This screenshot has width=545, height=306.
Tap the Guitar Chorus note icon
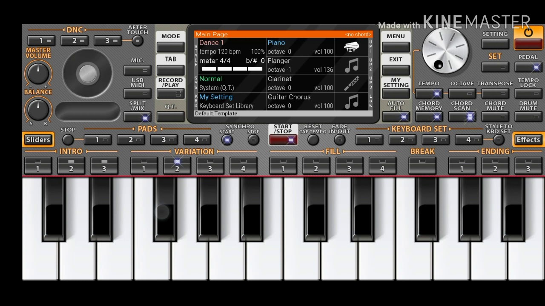click(x=352, y=102)
